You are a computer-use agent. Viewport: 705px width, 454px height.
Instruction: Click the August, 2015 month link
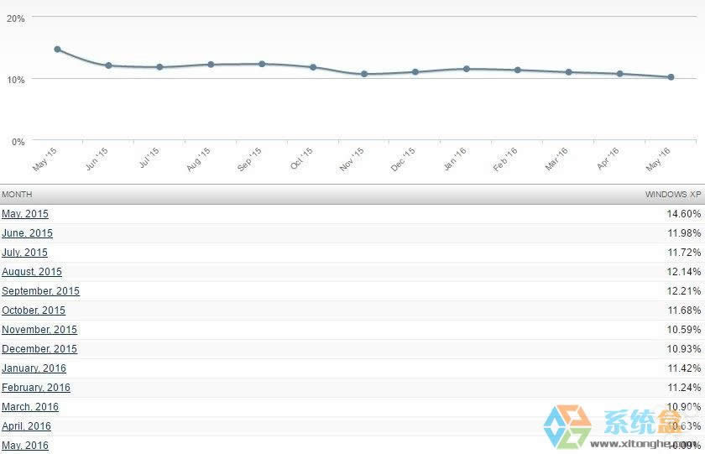click(32, 272)
